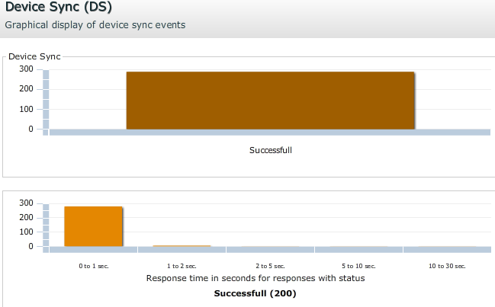Click the bold 'Successfull (200)' status text
495x307 pixels.
click(255, 293)
